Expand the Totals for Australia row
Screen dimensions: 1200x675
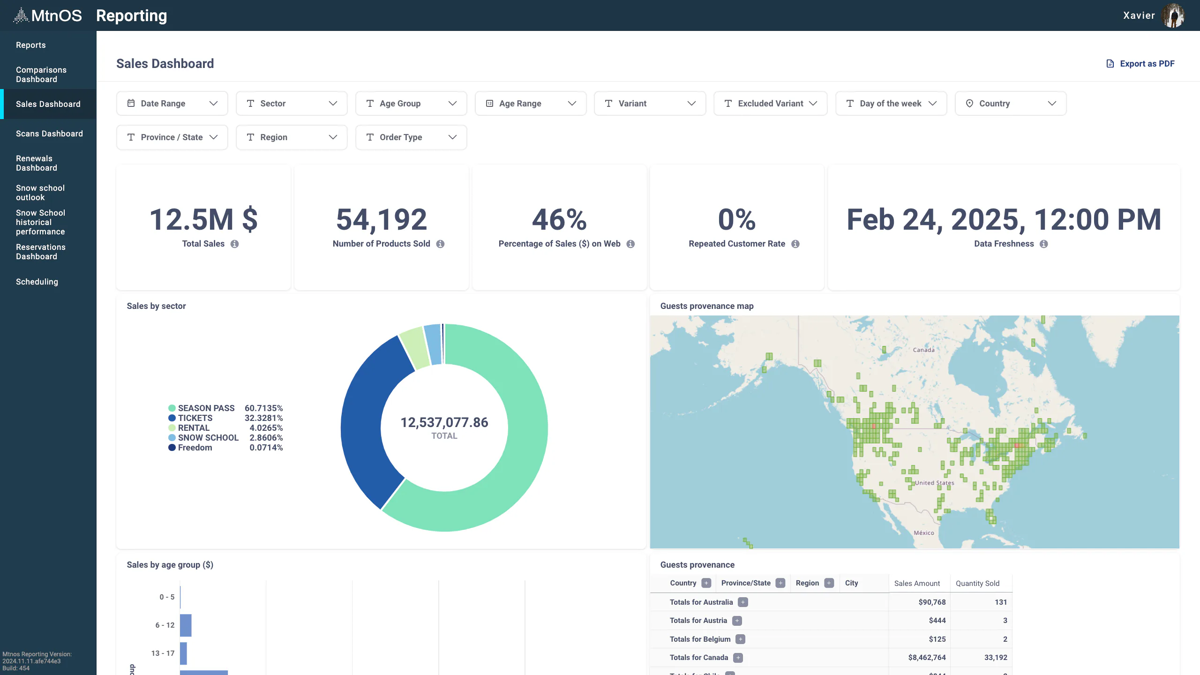point(743,602)
